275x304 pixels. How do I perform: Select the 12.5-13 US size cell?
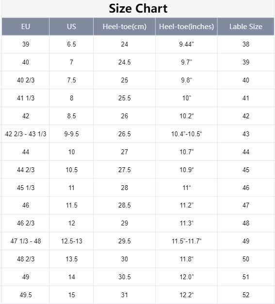(71, 241)
